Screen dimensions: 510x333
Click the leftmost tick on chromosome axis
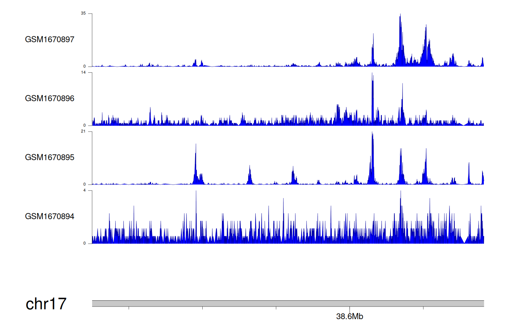(129, 308)
